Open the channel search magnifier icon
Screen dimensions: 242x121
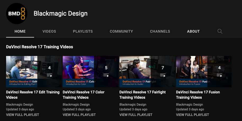point(220,31)
